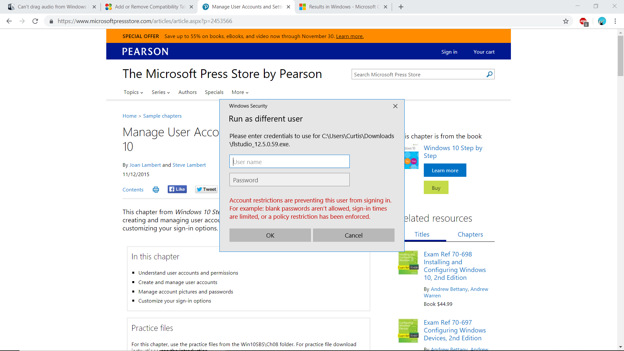The image size is (624, 351).
Task: Click the Contents link
Action: pyautogui.click(x=133, y=190)
